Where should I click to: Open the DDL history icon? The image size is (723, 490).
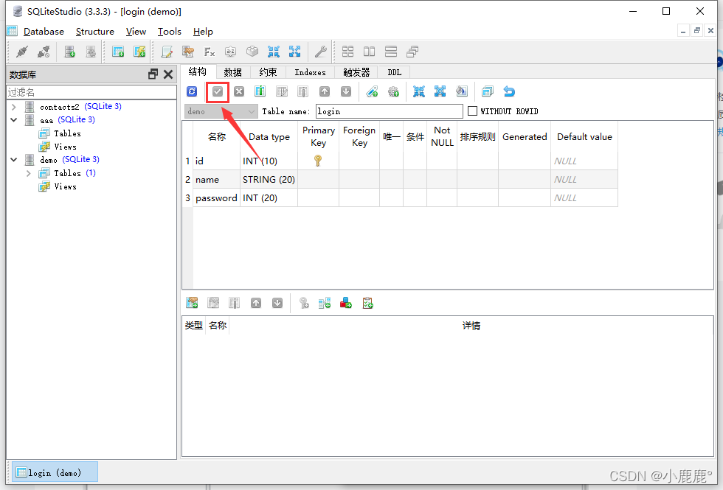pos(187,52)
